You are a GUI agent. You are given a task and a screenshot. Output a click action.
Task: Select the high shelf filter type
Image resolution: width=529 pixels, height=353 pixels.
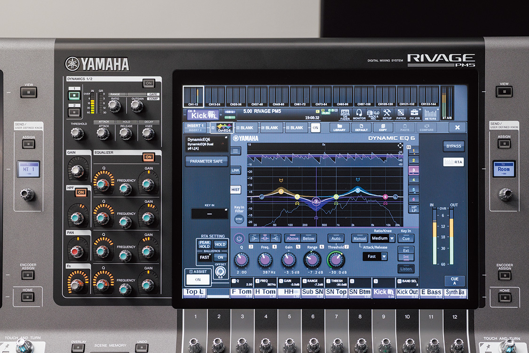click(276, 239)
